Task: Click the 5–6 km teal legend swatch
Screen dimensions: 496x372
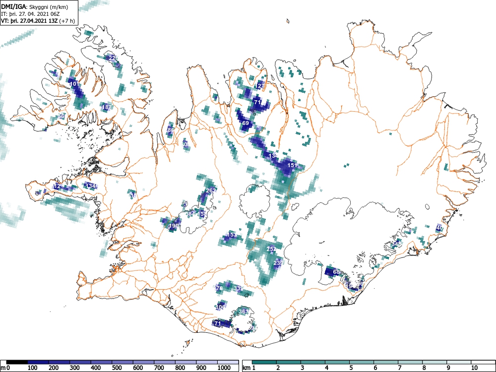Action: pyautogui.click(x=362, y=362)
